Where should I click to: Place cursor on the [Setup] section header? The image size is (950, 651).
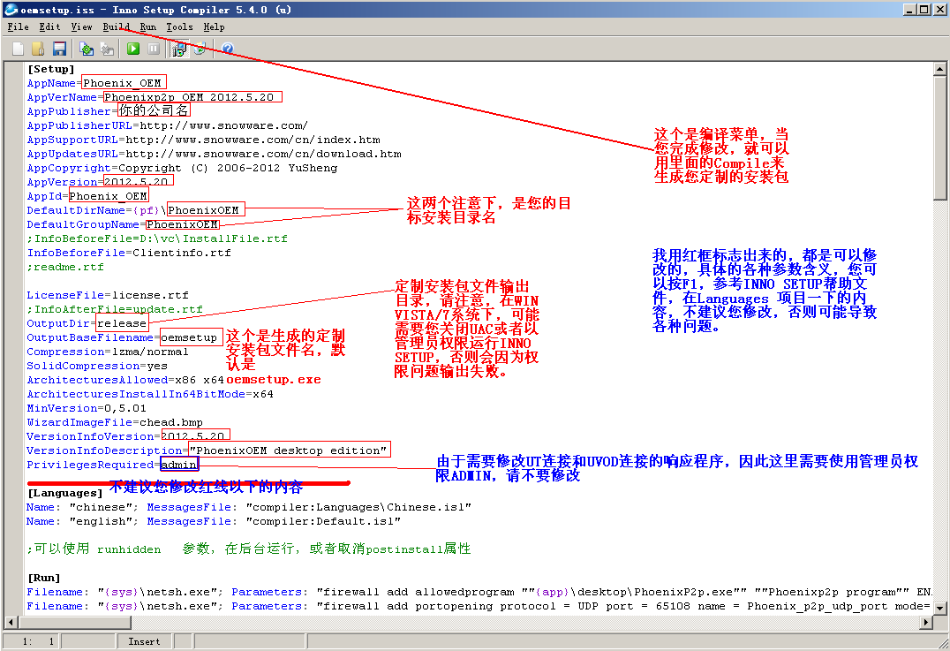click(x=51, y=69)
